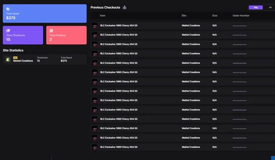Open the blue Total Spent $375 card
Screen dimensions: 275x160
[45, 13]
